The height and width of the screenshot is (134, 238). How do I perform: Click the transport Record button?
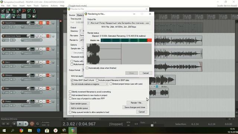[x=32, y=124]
